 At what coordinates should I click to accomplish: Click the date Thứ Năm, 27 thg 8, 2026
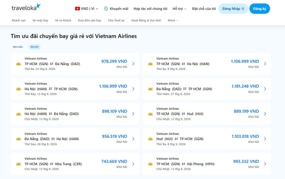click(173, 94)
